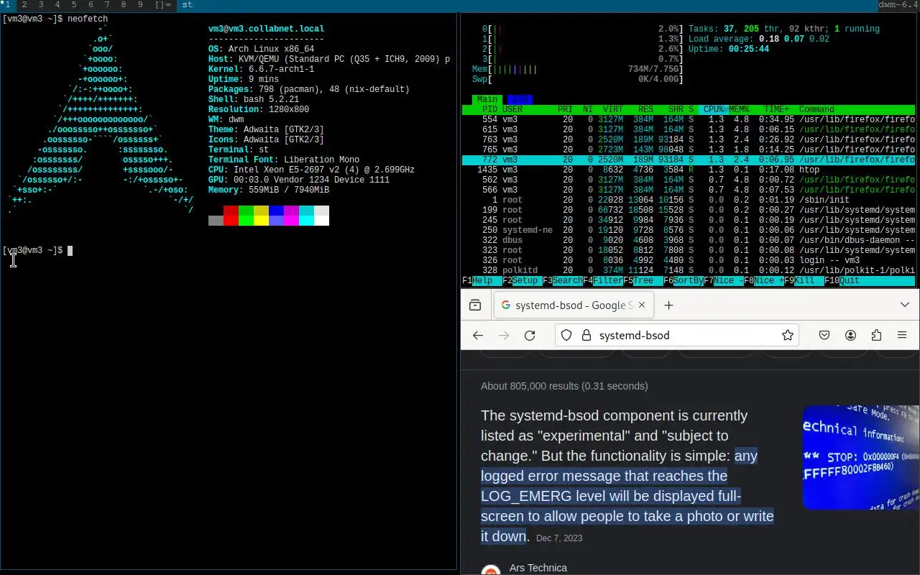The width and height of the screenshot is (920, 575).
Task: Click the Firefox forward arrow
Action: click(504, 335)
